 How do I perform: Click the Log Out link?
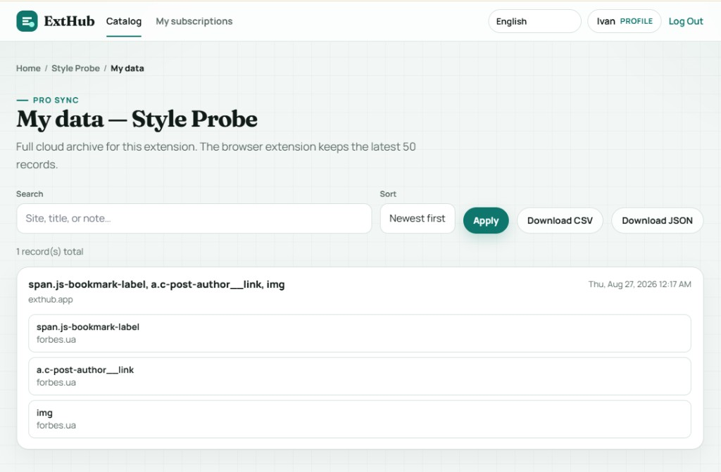tap(686, 21)
